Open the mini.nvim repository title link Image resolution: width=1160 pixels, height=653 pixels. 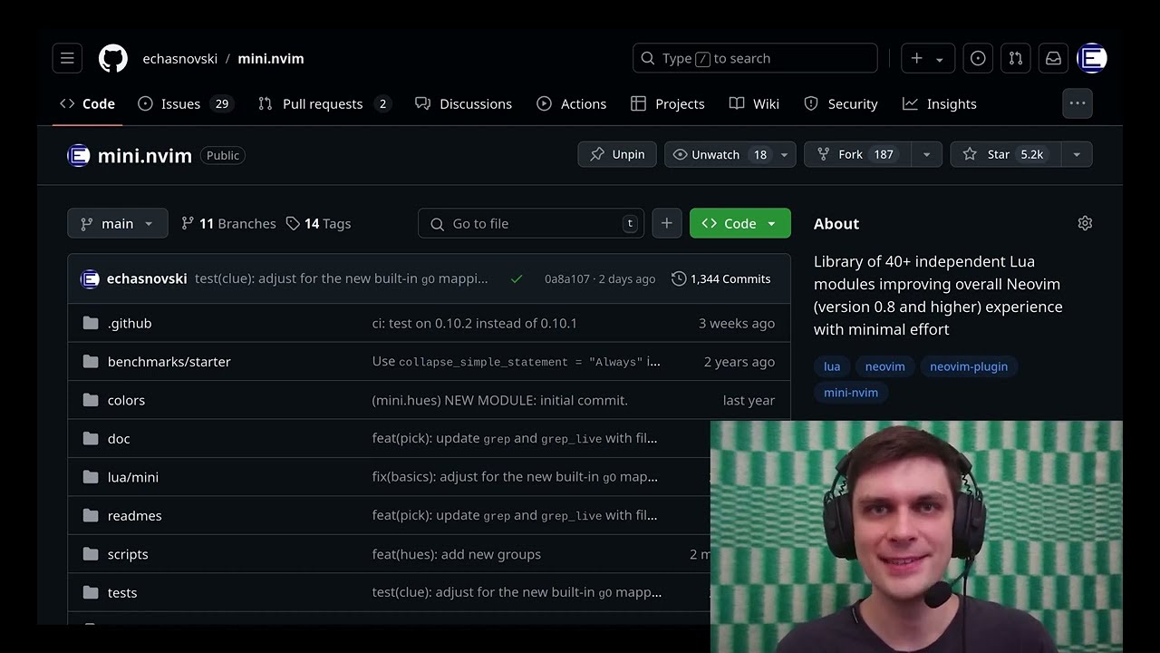145,155
